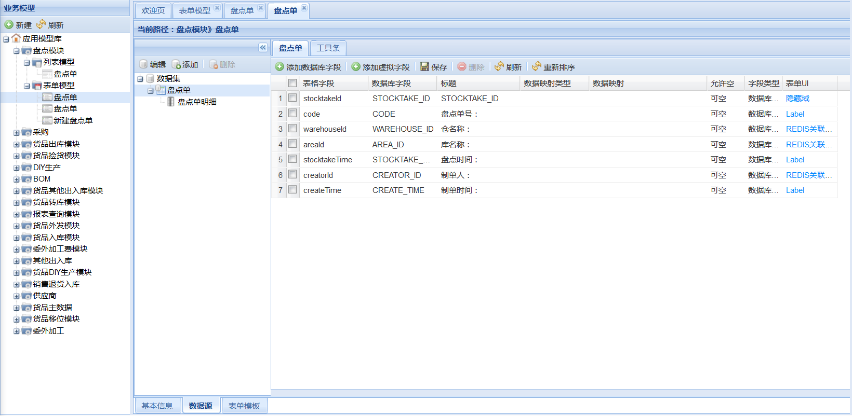The image size is (852, 416).
Task: Click the 列表模型 folder icon
Action: click(37, 62)
